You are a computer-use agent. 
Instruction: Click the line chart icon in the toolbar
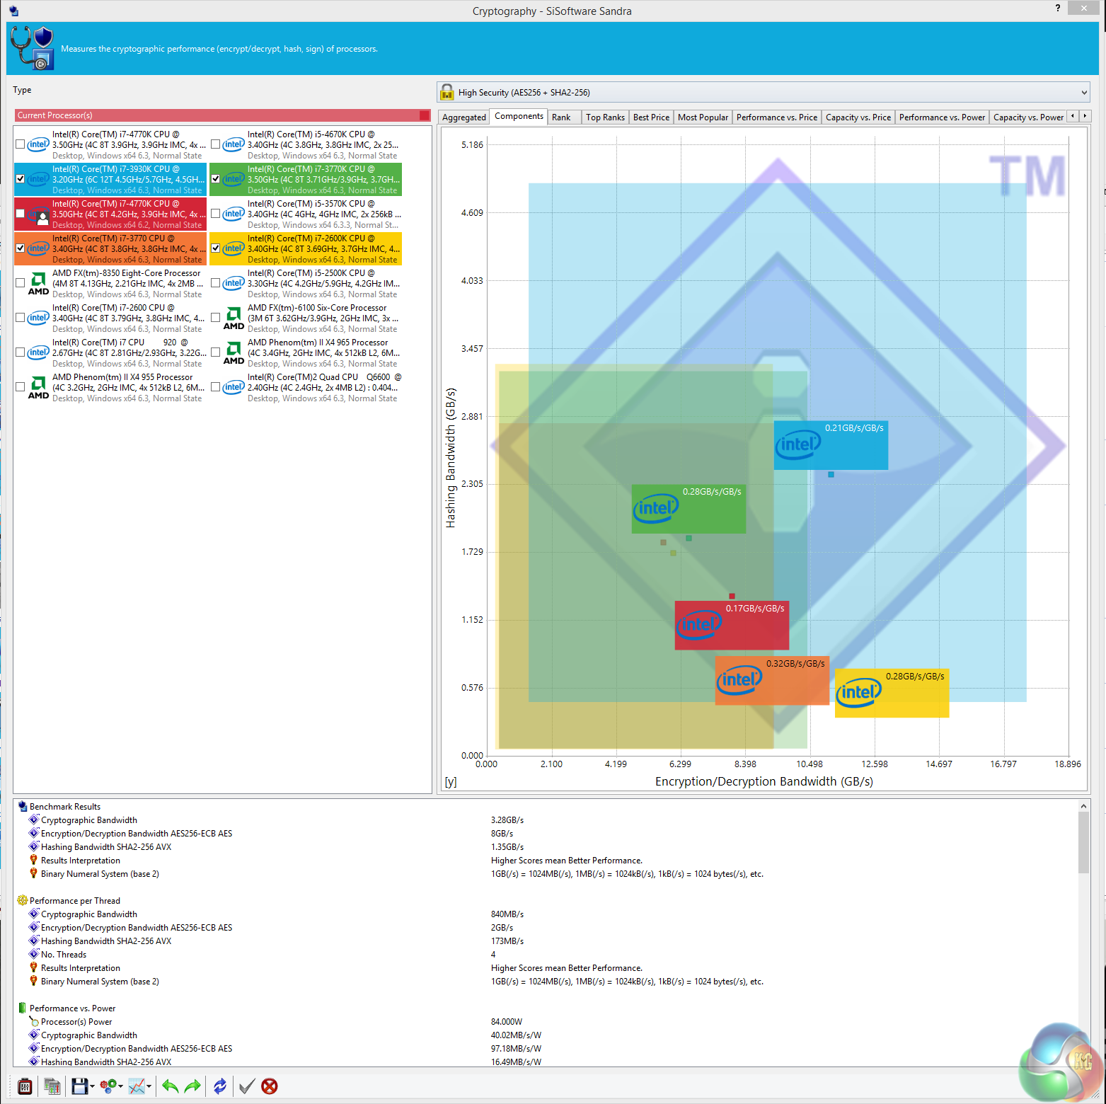click(x=137, y=1086)
